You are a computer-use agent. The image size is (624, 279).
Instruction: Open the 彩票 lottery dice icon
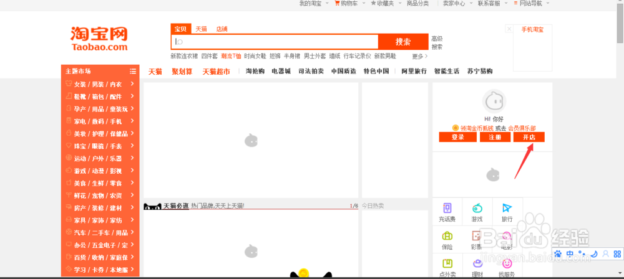click(x=477, y=236)
